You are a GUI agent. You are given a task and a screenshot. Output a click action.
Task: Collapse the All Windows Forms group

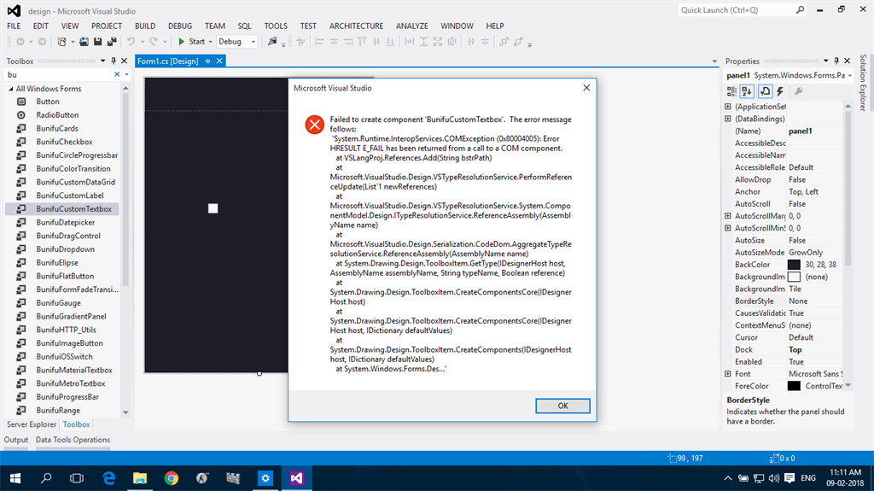click(x=10, y=89)
